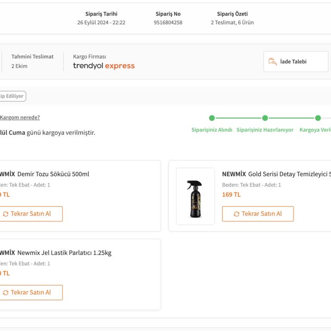This screenshot has height=331, width=331.
Task: Click the order number 9516804258
Action: (168, 22)
